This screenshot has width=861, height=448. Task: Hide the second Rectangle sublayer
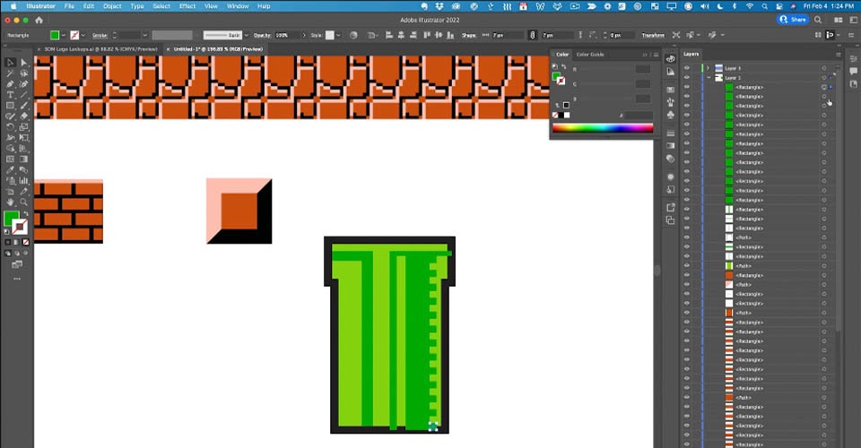pos(686,97)
